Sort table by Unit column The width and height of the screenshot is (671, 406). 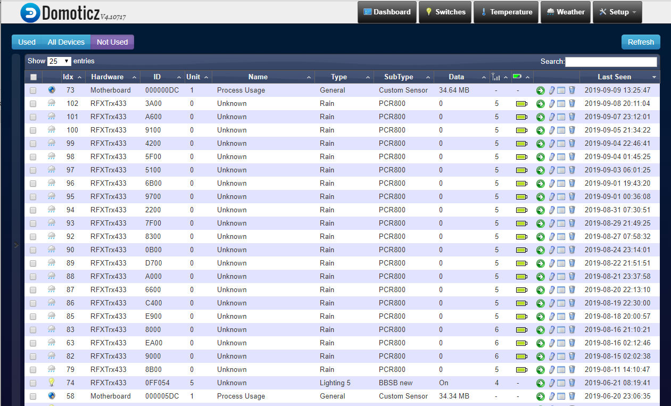coord(198,77)
